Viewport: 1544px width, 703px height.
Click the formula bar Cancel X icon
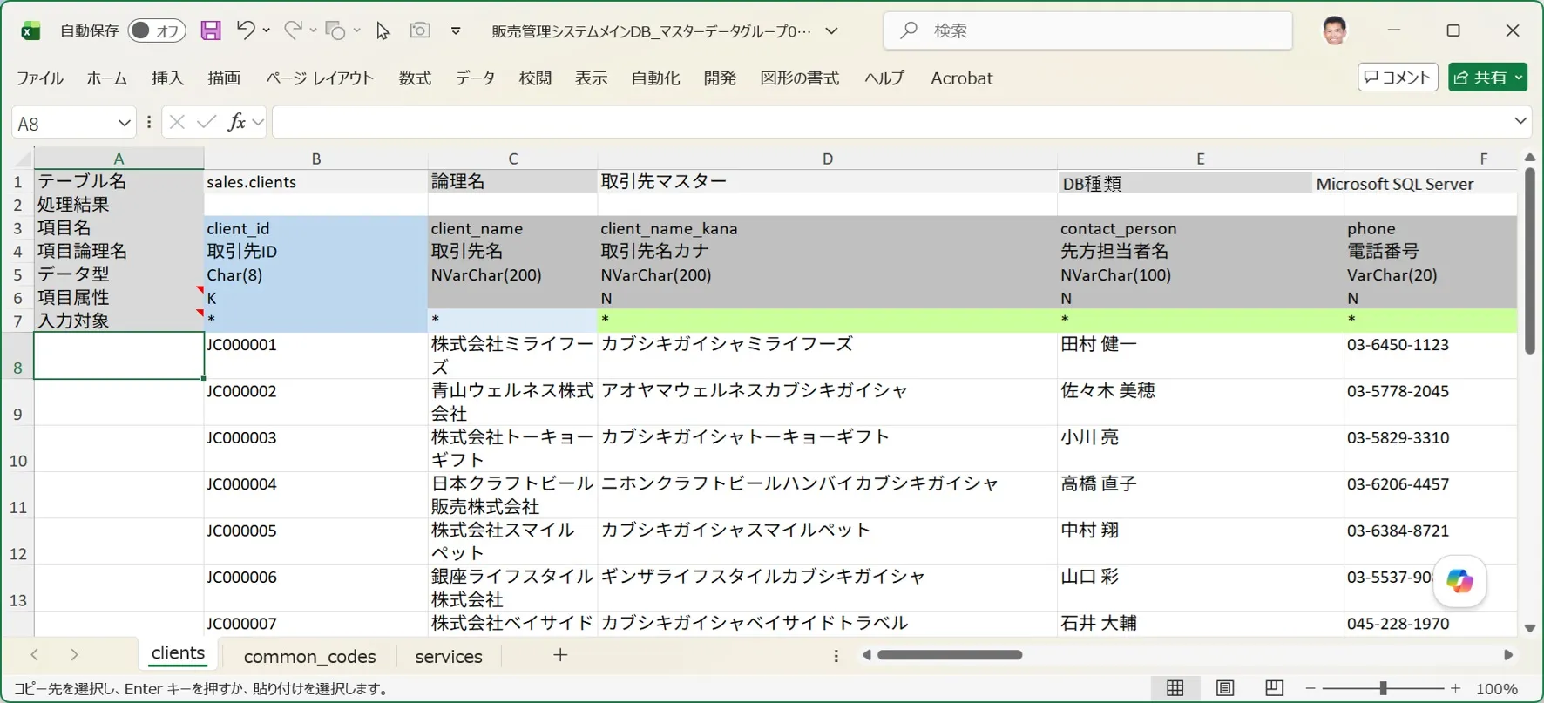click(177, 122)
